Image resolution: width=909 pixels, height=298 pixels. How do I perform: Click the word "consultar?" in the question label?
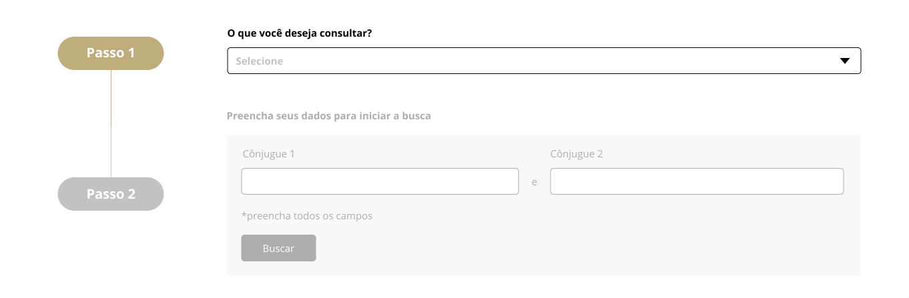tap(348, 33)
